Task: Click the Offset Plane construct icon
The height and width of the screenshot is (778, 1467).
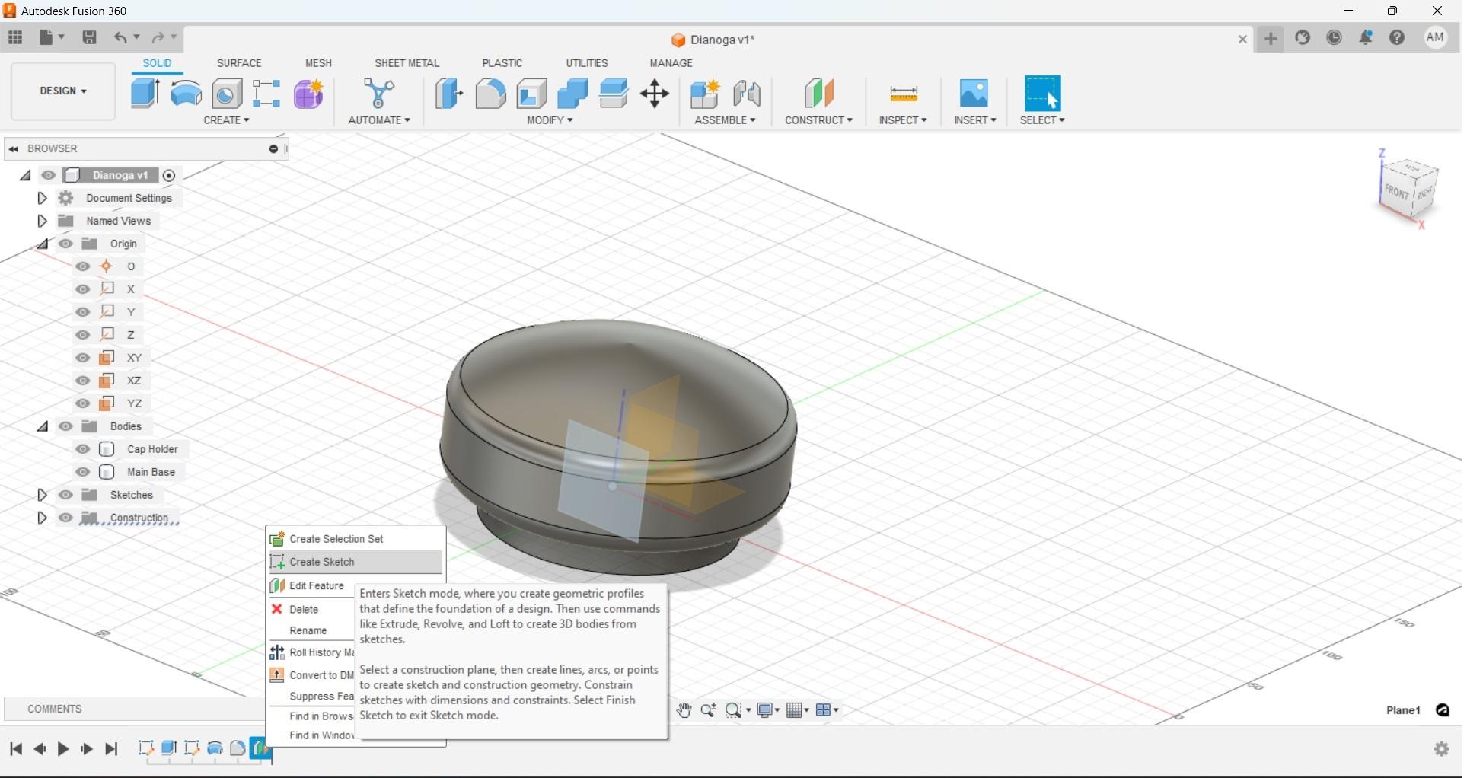Action: (x=819, y=94)
